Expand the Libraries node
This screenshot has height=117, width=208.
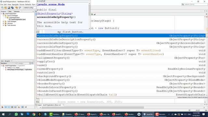point(4,23)
